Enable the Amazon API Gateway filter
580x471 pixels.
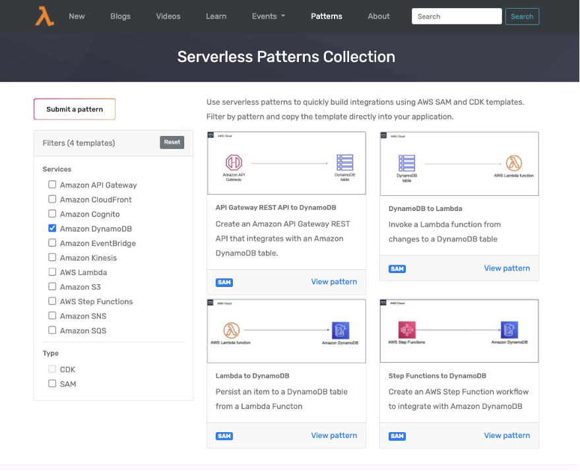(52, 185)
